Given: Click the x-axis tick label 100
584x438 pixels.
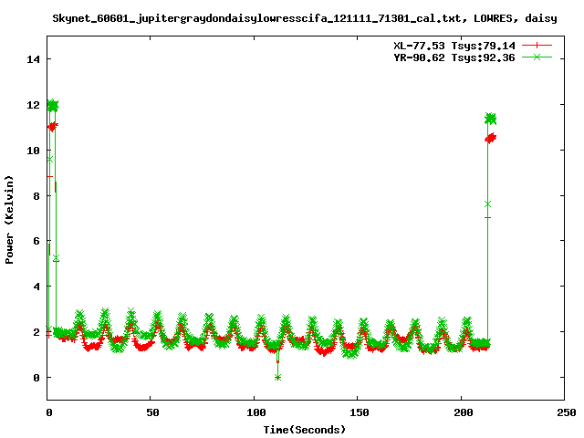Looking at the screenshot, I should [x=255, y=412].
